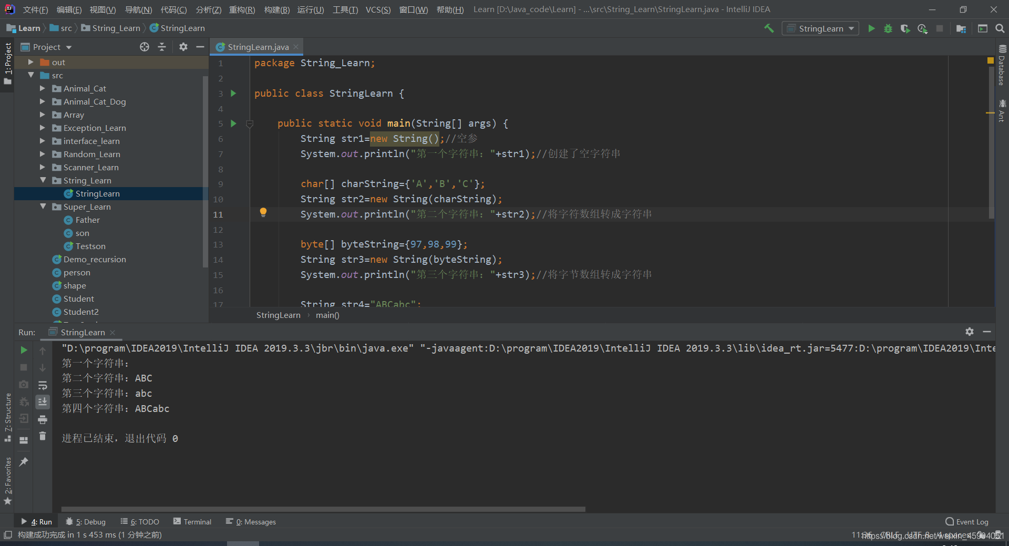Clear all console output trash icon
Image resolution: width=1009 pixels, height=546 pixels.
(x=43, y=436)
